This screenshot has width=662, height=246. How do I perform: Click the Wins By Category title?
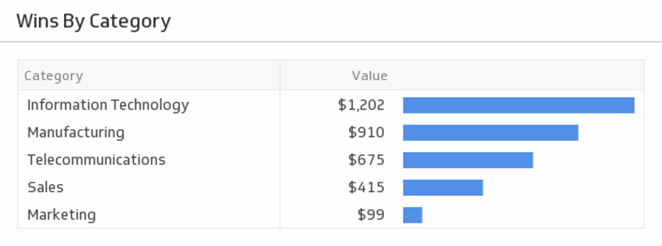(93, 21)
